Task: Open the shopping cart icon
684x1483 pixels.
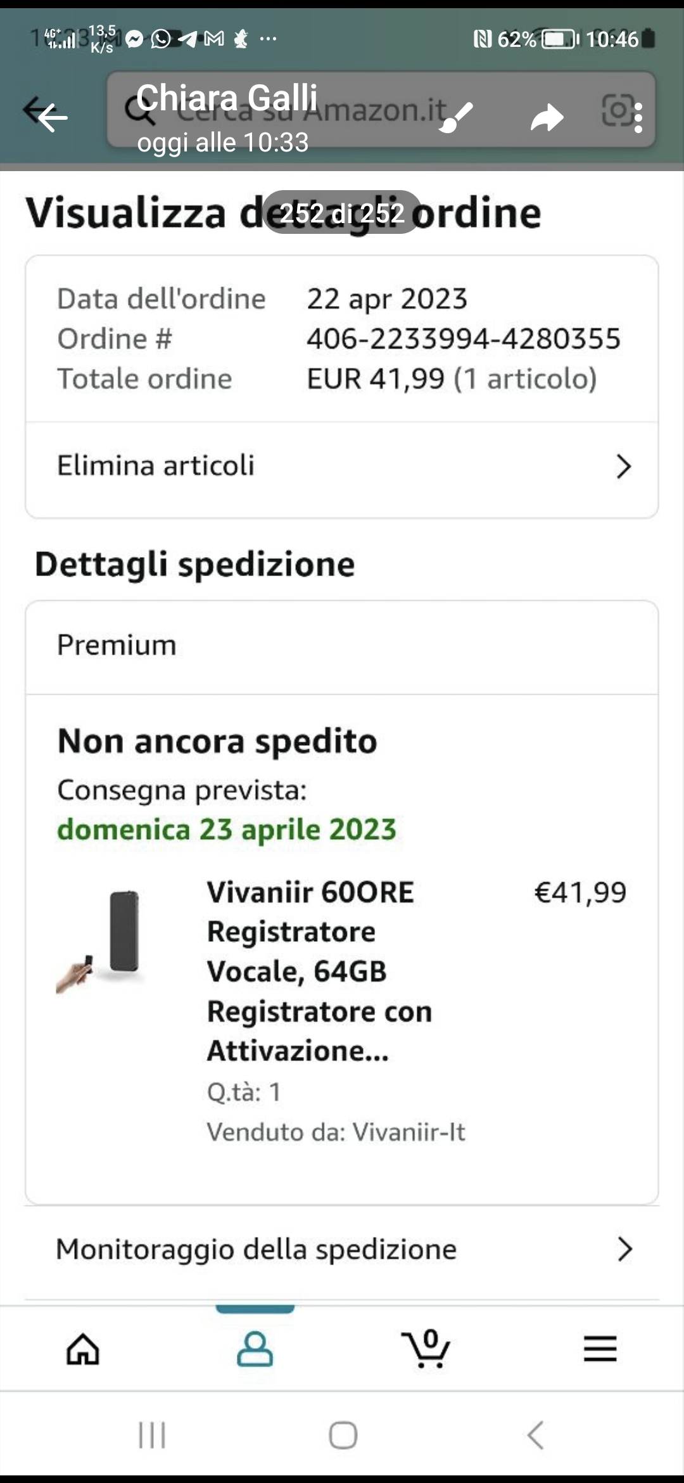Action: pyautogui.click(x=426, y=1348)
